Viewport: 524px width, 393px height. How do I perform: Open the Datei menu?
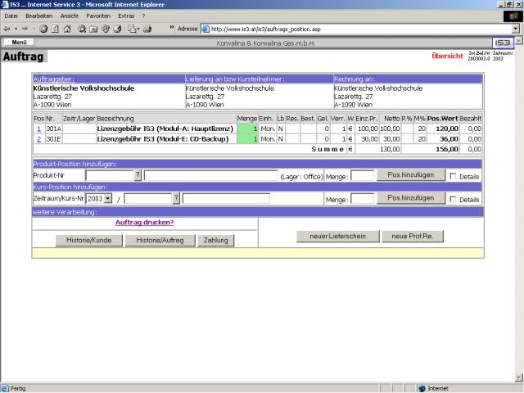[11, 16]
